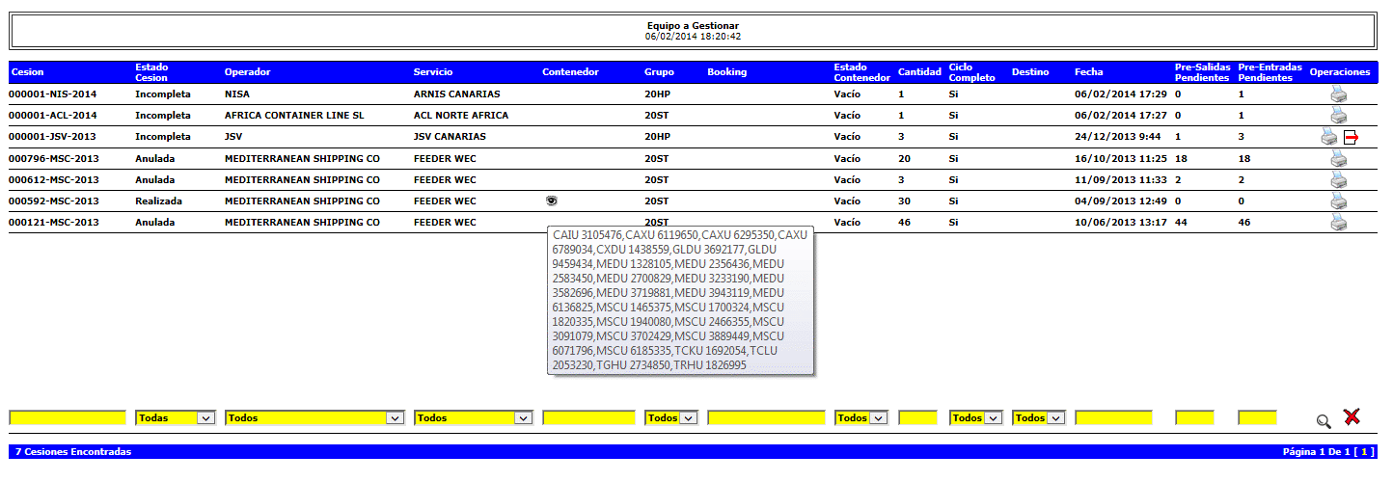Select cesion 000796-MSC-2013 text

54,158
